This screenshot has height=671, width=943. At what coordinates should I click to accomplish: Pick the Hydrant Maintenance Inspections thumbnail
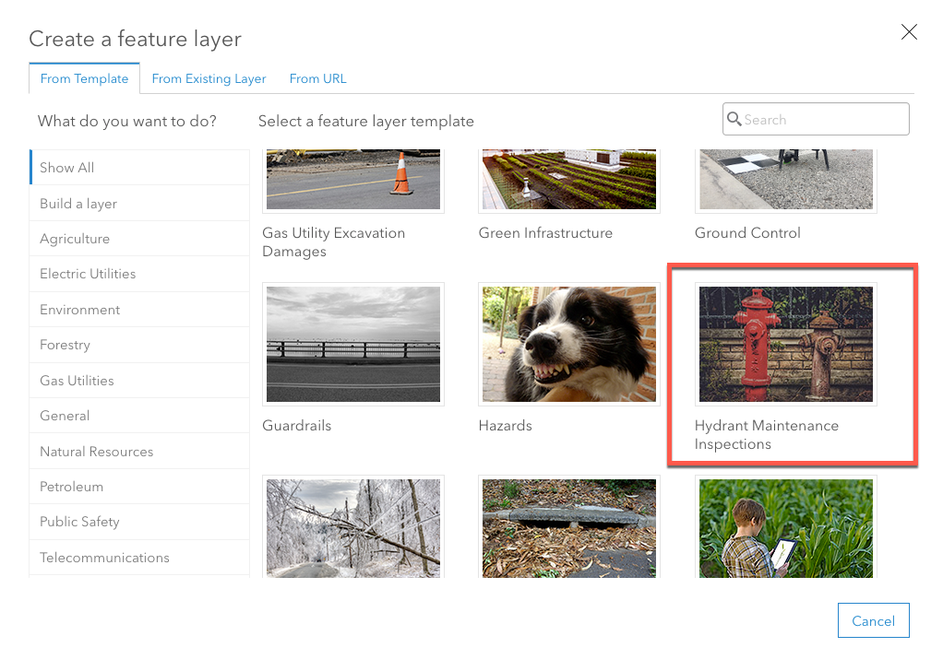pyautogui.click(x=785, y=344)
